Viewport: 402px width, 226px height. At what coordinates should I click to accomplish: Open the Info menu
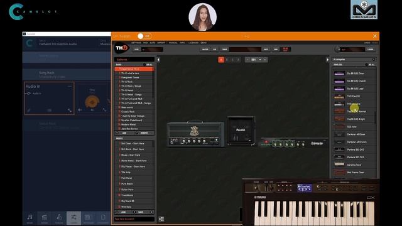(x=182, y=43)
